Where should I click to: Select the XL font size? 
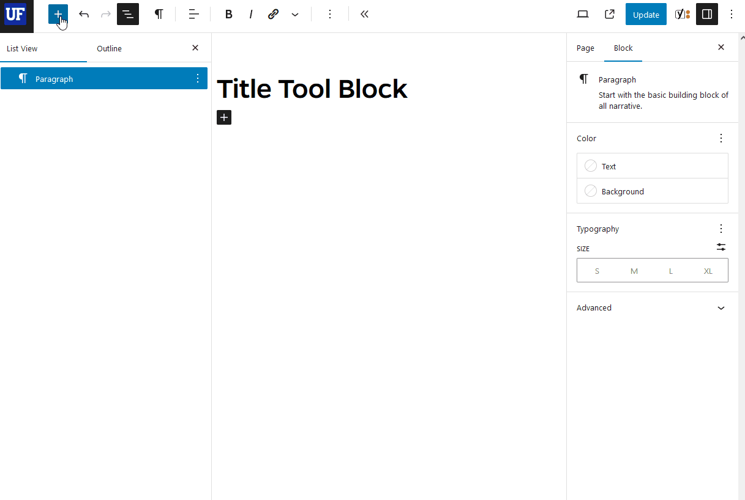pos(708,270)
